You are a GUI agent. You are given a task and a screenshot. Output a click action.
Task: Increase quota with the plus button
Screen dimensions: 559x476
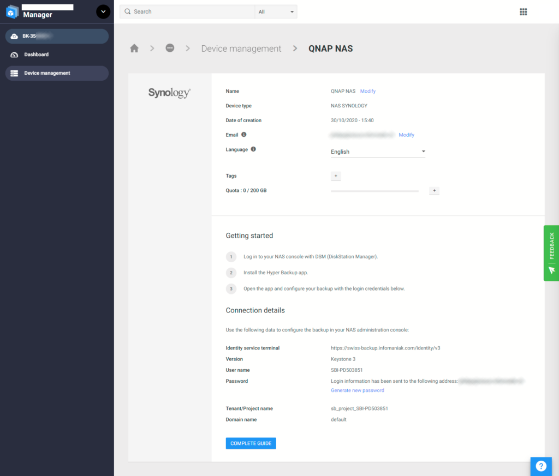434,190
